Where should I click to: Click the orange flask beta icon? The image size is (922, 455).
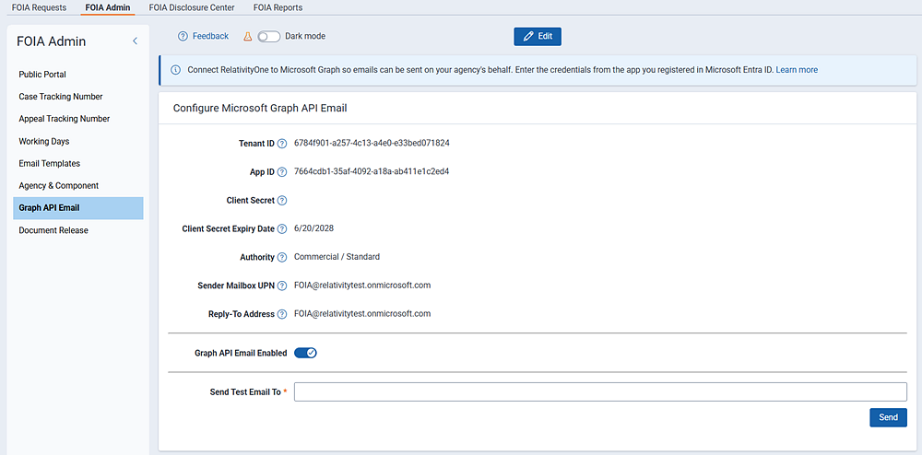pos(247,37)
